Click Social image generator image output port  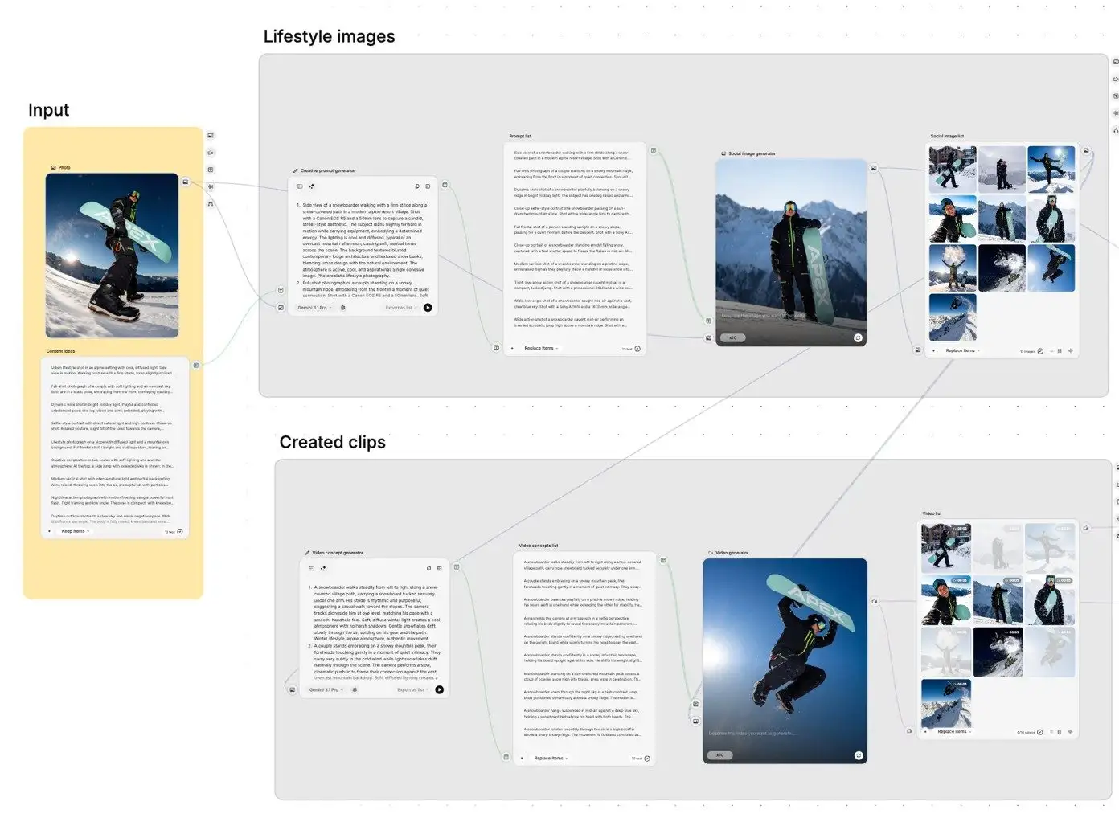point(874,168)
